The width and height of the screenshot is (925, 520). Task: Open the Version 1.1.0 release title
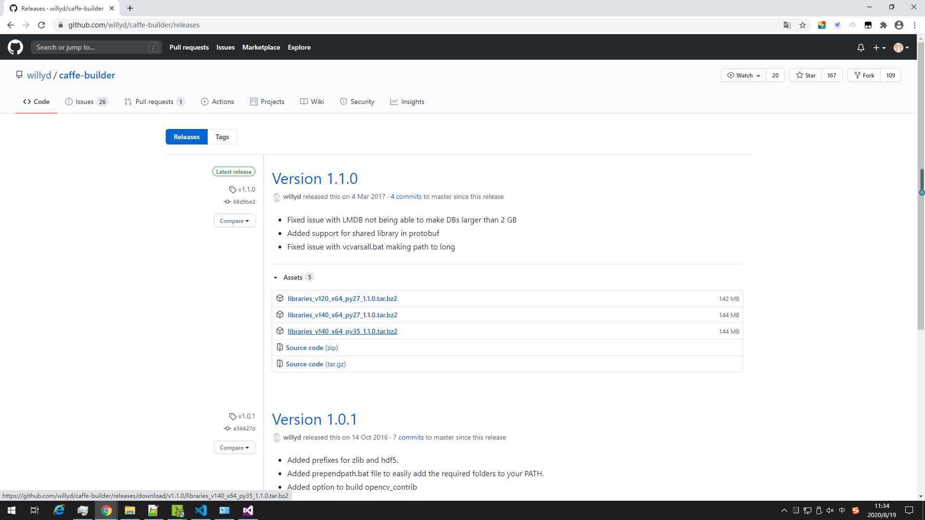pyautogui.click(x=315, y=179)
